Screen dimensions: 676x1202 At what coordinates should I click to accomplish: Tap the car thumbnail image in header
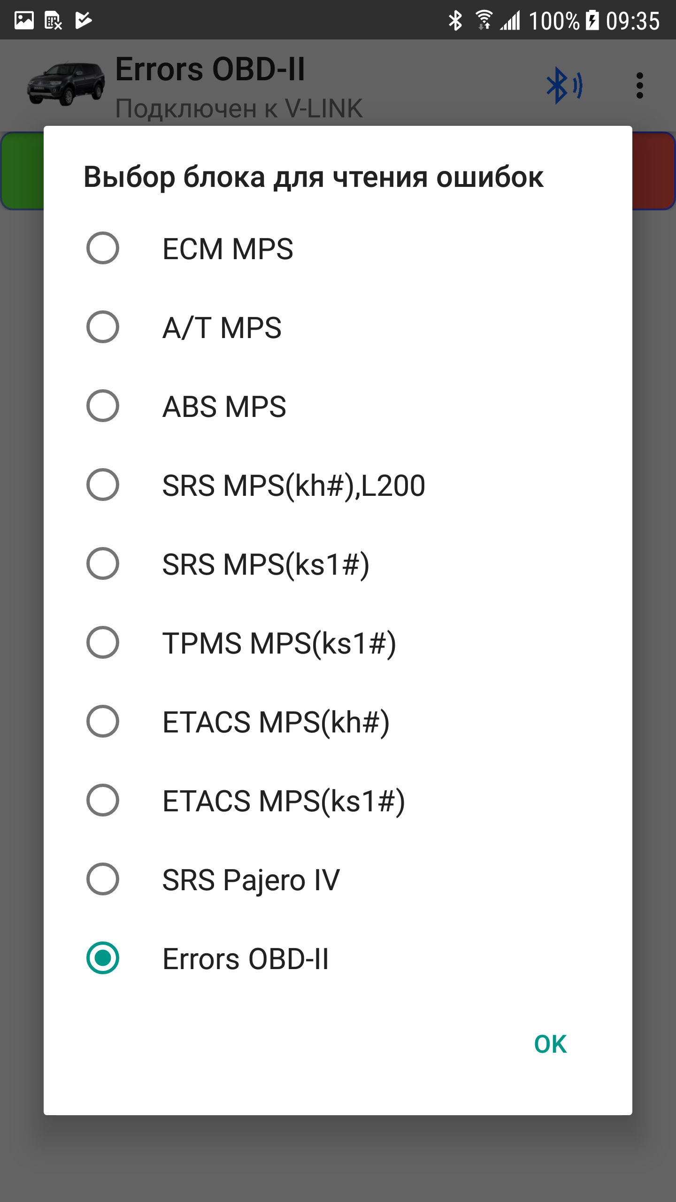click(66, 85)
